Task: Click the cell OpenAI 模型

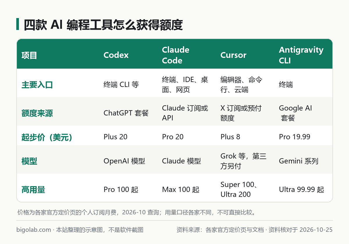Action: click(x=124, y=161)
